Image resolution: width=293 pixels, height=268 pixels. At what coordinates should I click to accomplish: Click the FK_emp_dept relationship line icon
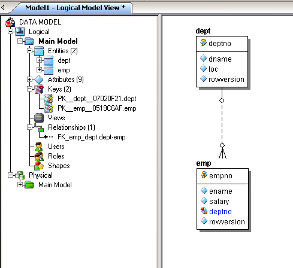point(49,137)
